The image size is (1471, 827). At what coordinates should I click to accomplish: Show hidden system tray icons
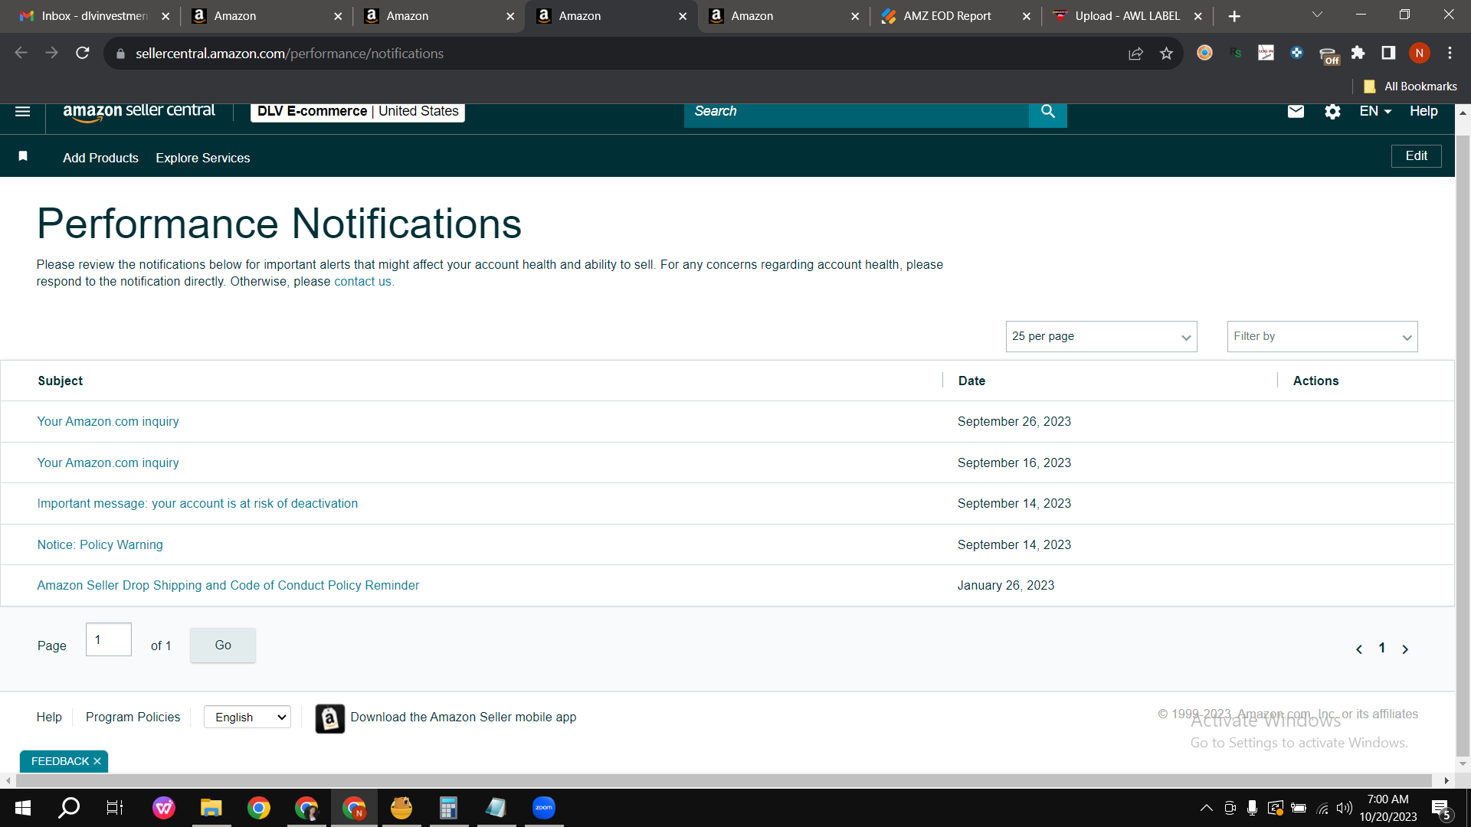[1206, 808]
